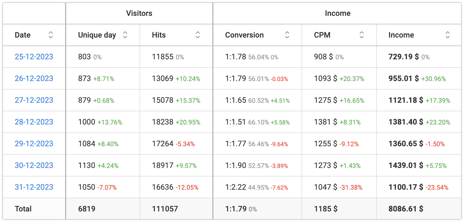Select the -5.34% hits change

point(185,144)
